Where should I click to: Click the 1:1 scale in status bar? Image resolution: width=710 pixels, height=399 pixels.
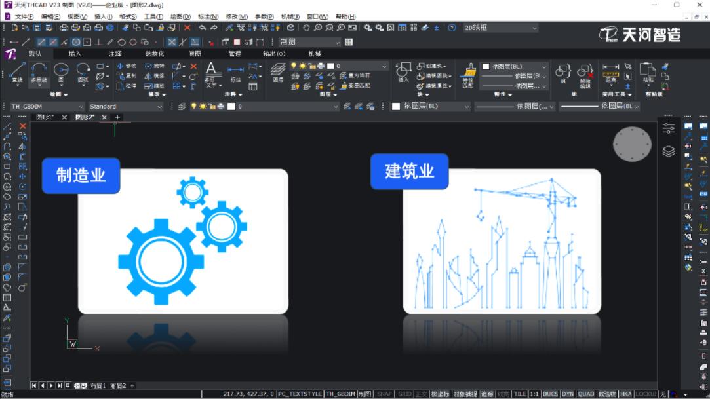point(534,394)
